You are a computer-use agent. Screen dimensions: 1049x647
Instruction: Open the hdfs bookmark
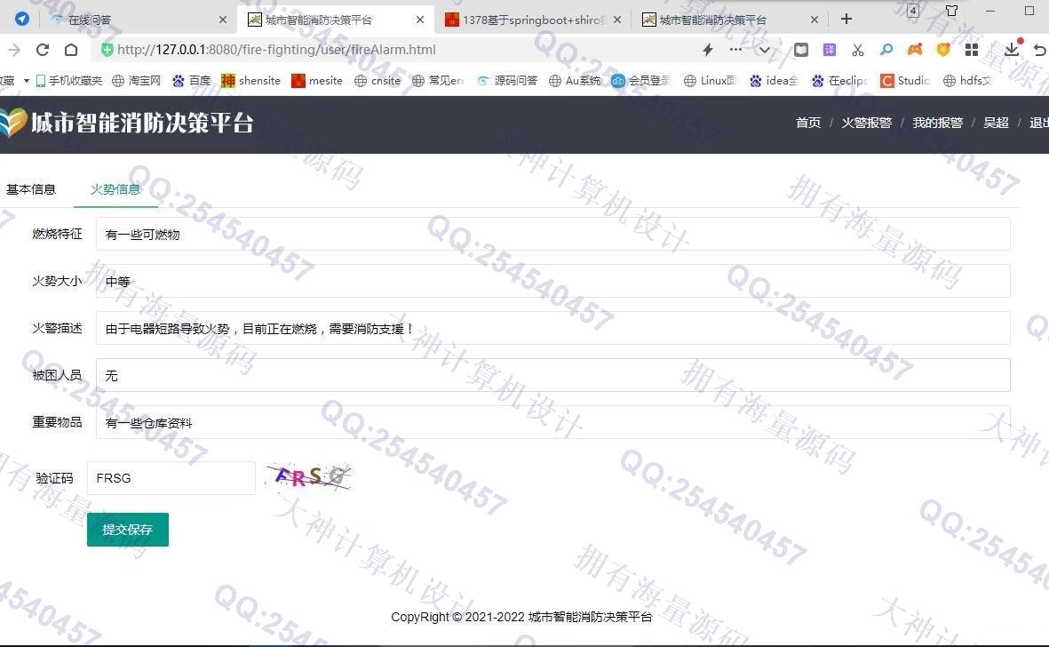click(966, 80)
